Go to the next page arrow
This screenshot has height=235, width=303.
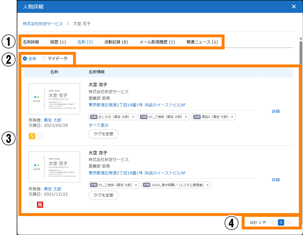289,222
